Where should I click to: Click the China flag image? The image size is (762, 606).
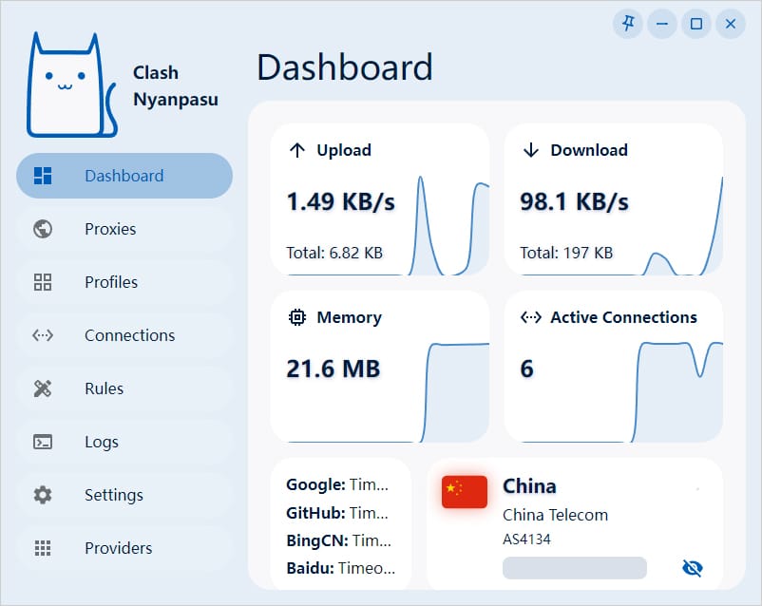pyautogui.click(x=465, y=491)
